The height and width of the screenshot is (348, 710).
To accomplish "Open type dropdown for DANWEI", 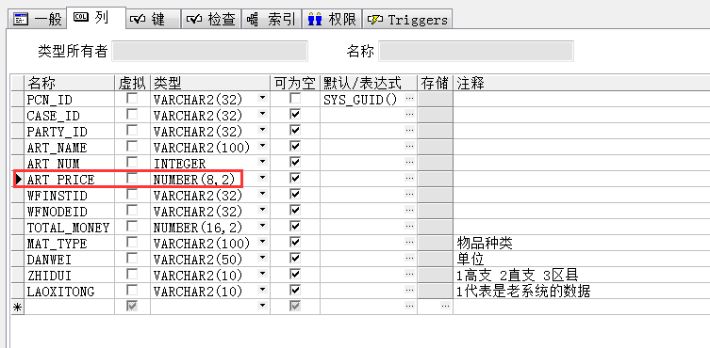I will pyautogui.click(x=263, y=258).
